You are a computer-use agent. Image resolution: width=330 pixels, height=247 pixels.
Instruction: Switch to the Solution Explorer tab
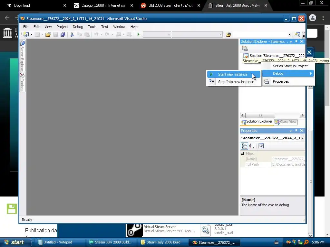click(257, 122)
